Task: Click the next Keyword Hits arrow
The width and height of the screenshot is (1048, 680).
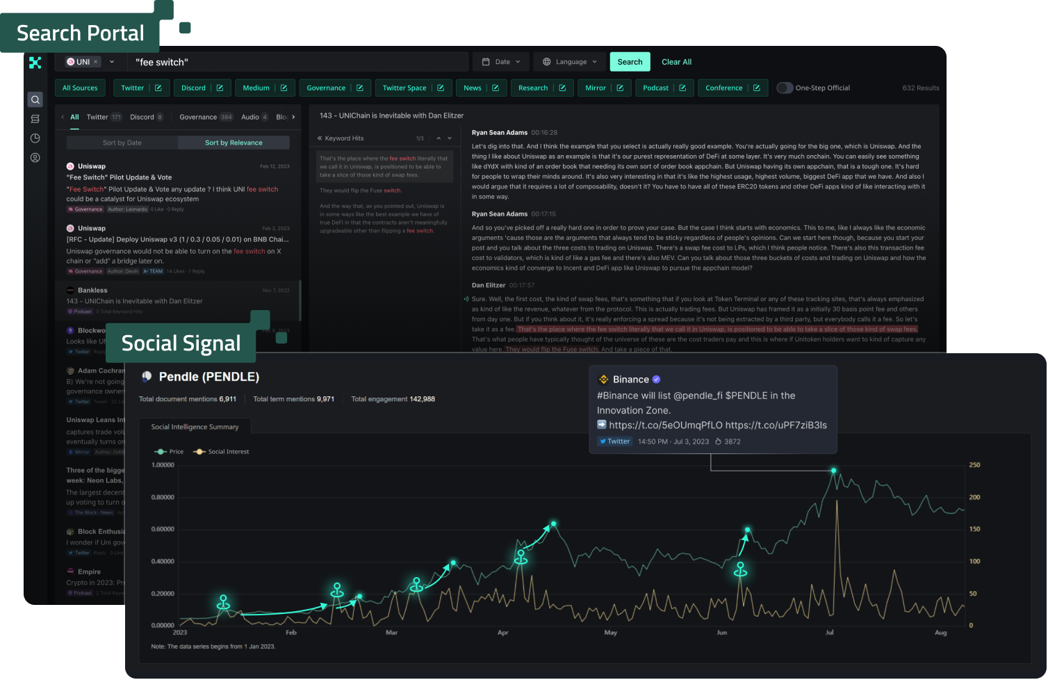Action: click(448, 138)
